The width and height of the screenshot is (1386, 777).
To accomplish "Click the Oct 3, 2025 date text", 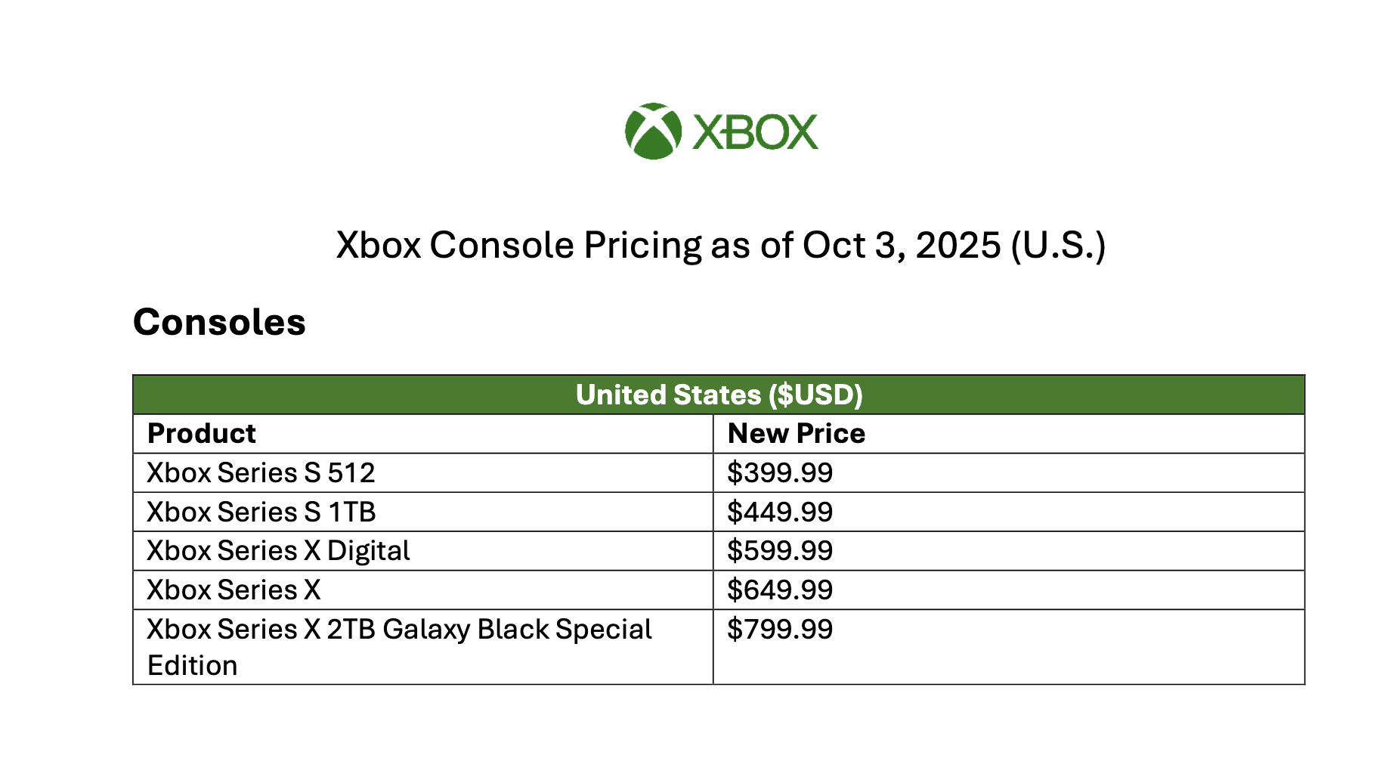I will 902,246.
